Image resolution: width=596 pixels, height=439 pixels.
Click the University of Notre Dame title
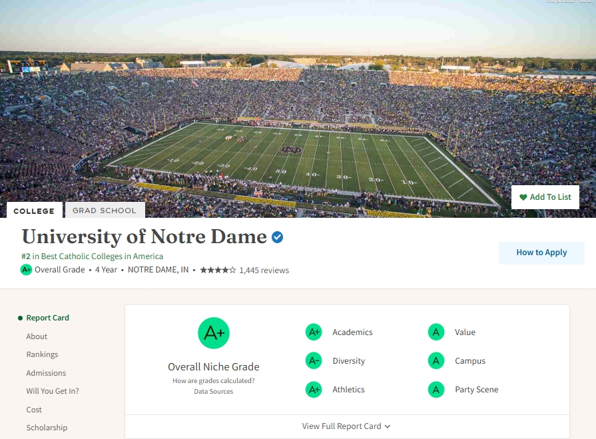click(145, 236)
